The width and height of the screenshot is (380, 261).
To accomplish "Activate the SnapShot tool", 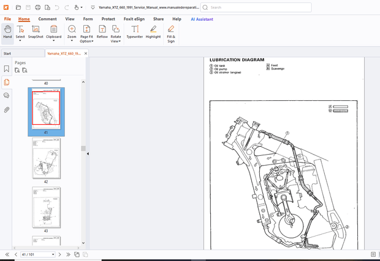I will [36, 32].
